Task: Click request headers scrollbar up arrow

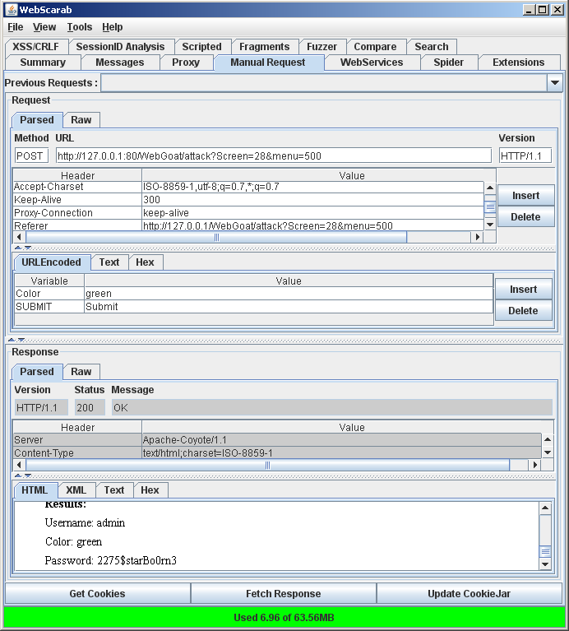Action: tap(490, 187)
